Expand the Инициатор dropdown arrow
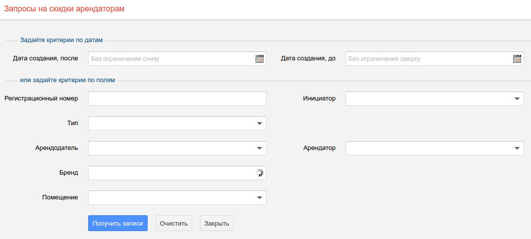531x239 pixels. (x=517, y=98)
